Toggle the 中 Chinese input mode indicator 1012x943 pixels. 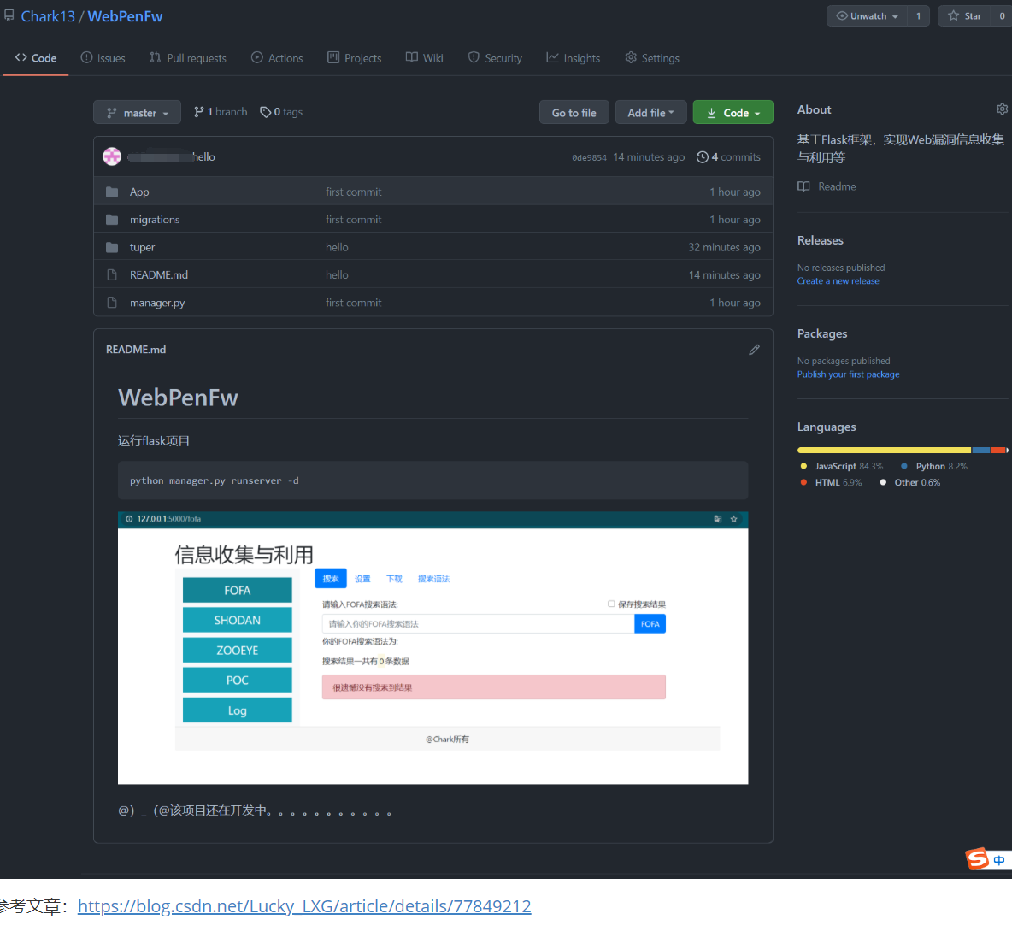click(999, 860)
